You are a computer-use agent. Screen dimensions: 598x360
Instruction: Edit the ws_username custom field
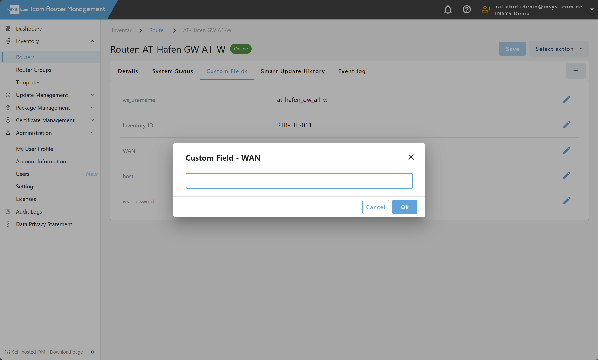coord(567,99)
